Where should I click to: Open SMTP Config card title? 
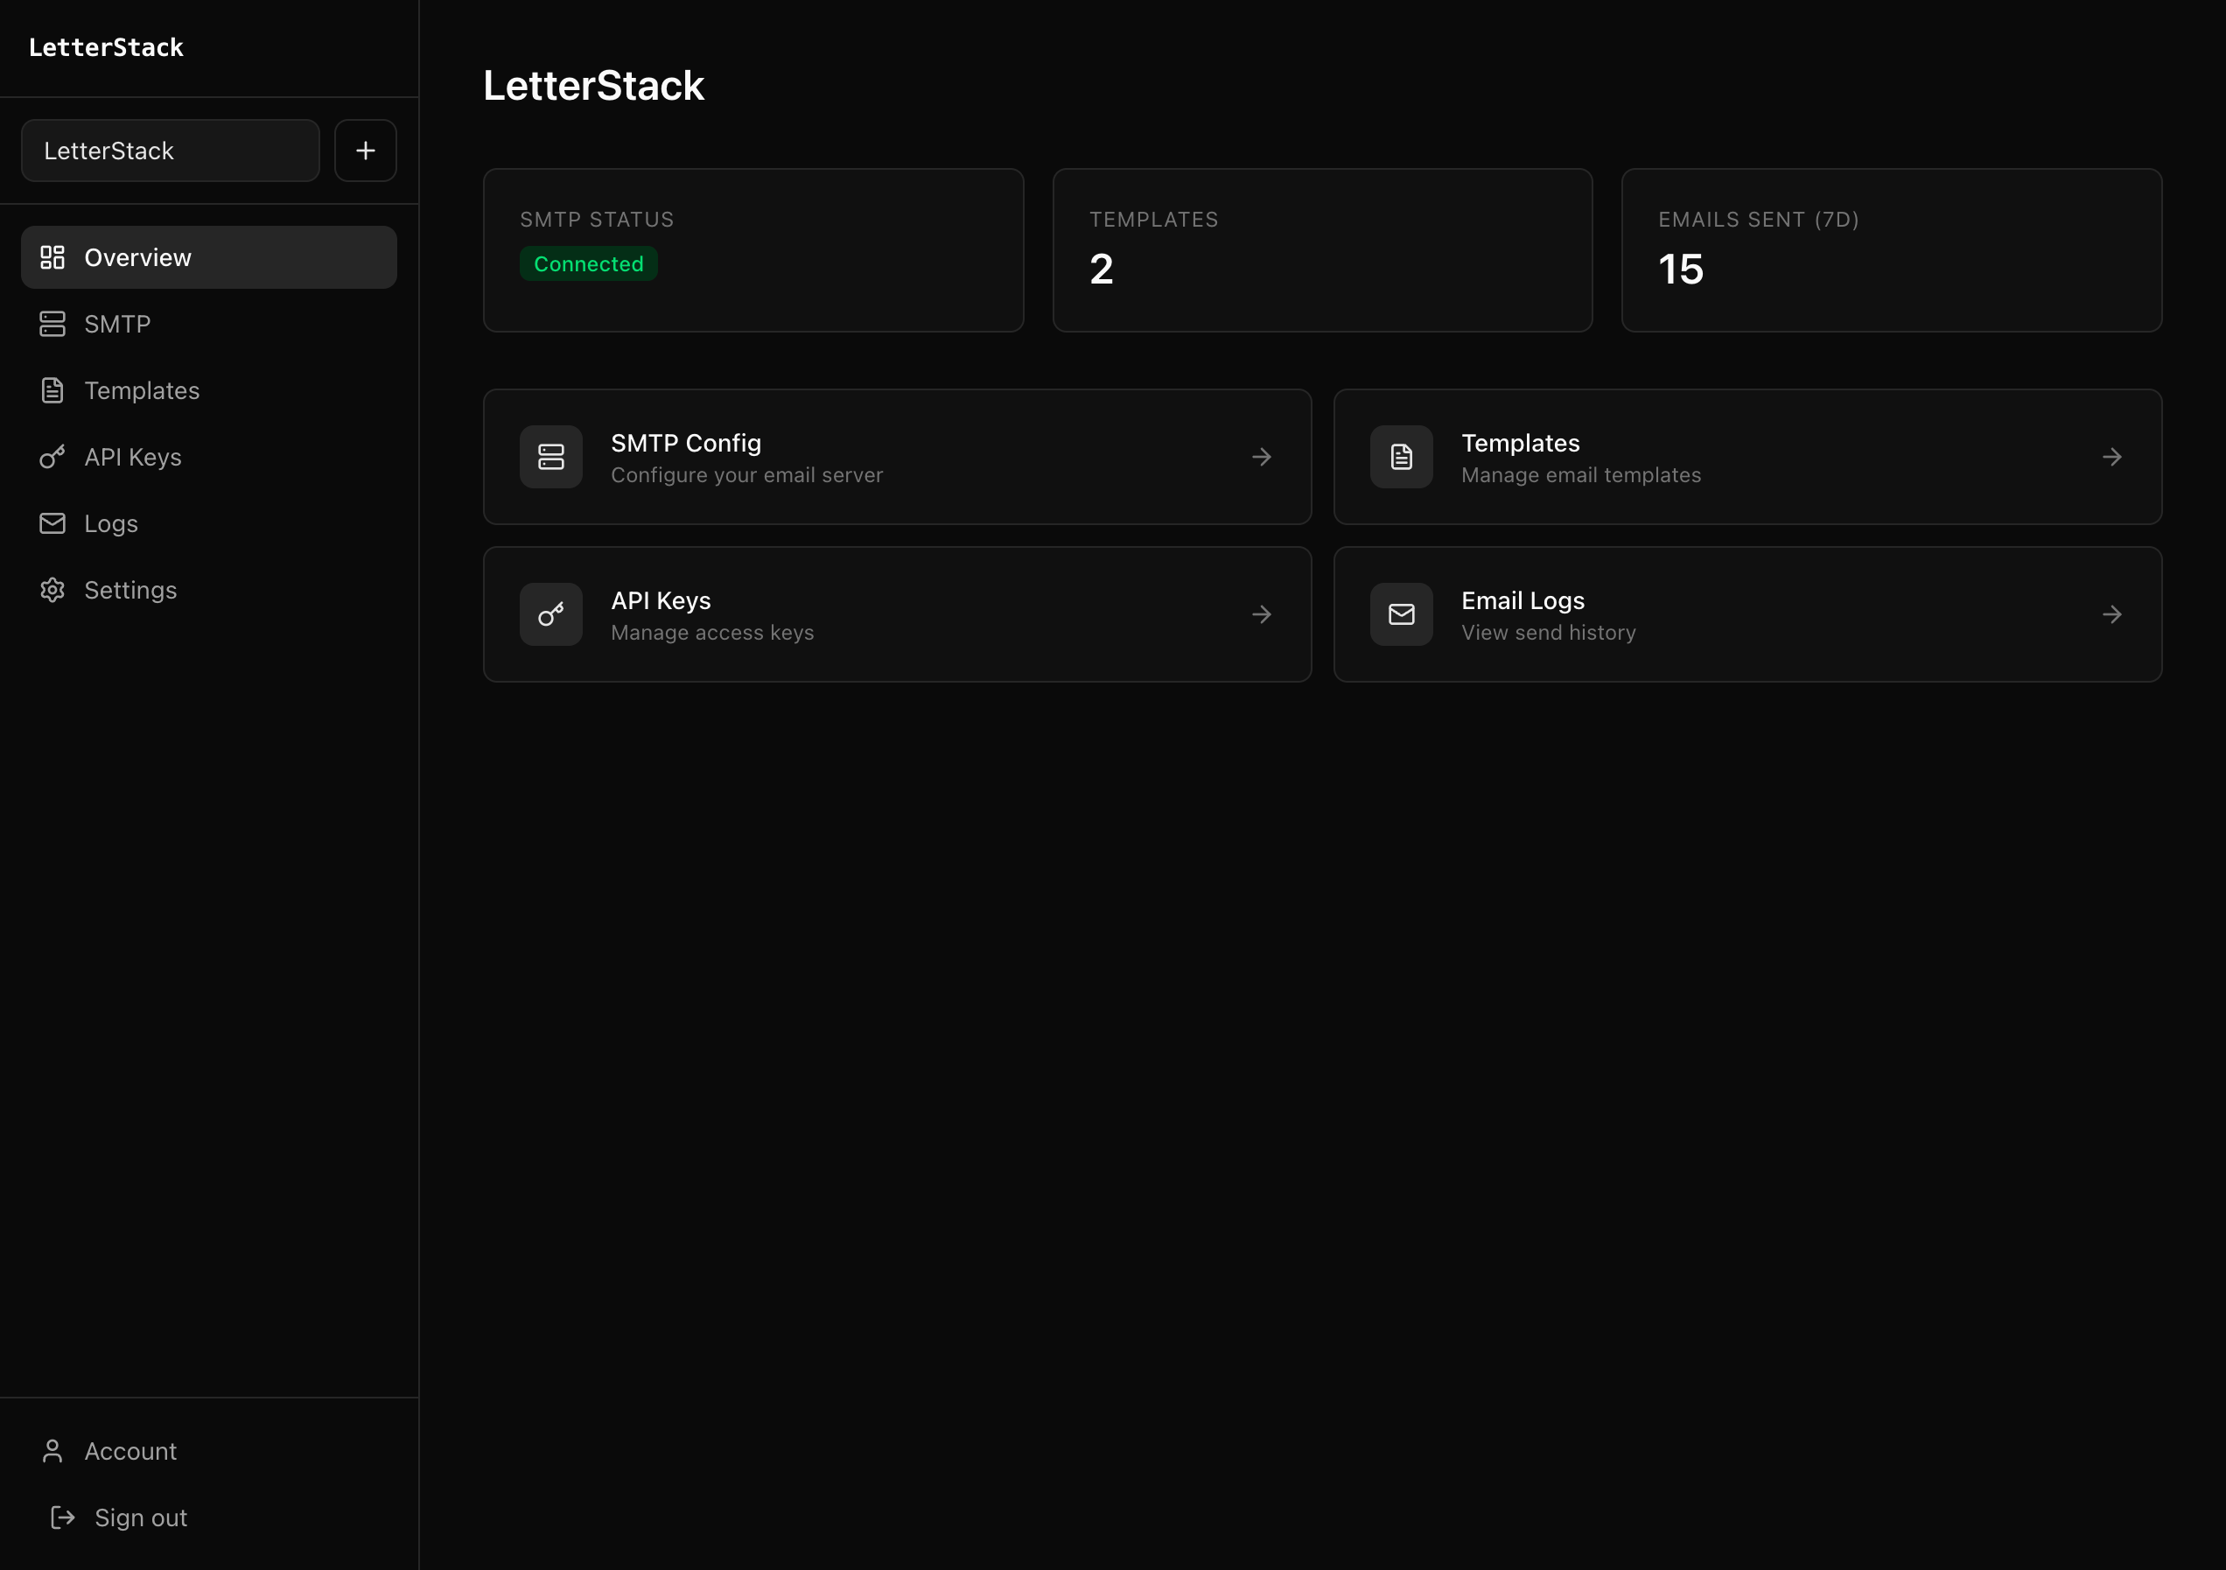[685, 443]
